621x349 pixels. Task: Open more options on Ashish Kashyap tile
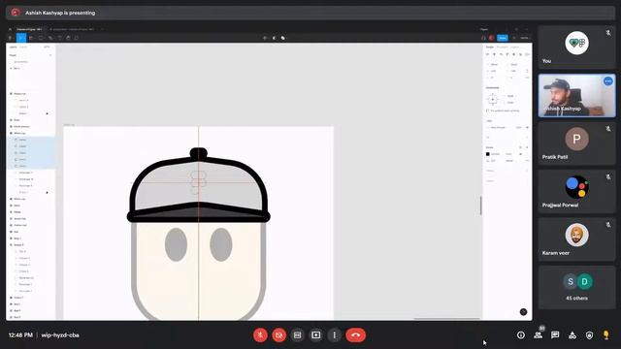[x=608, y=81]
